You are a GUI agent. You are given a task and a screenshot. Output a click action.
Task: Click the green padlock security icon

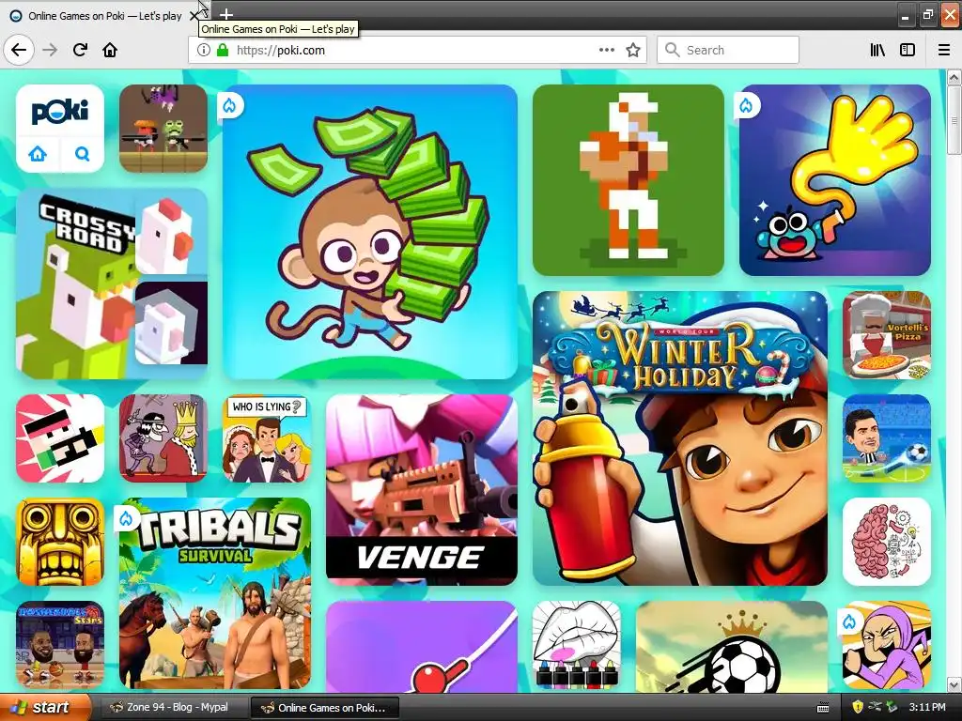coord(222,50)
